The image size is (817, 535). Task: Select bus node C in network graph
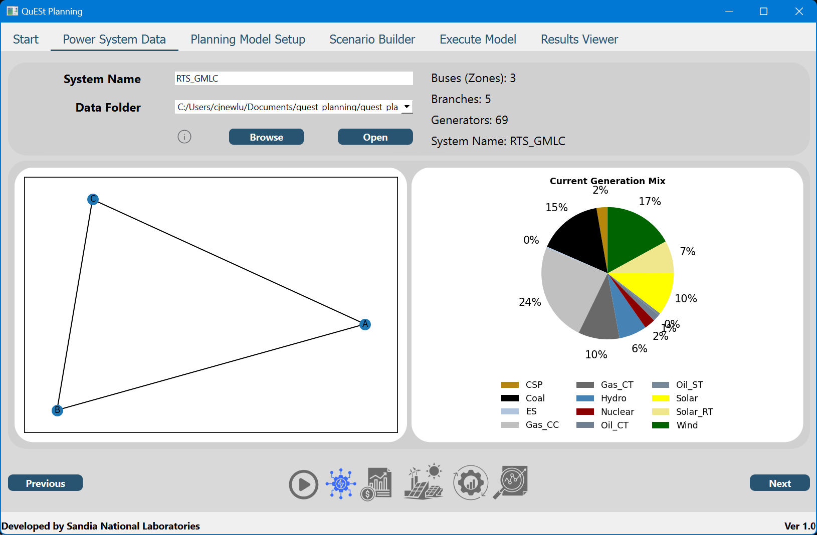point(93,199)
